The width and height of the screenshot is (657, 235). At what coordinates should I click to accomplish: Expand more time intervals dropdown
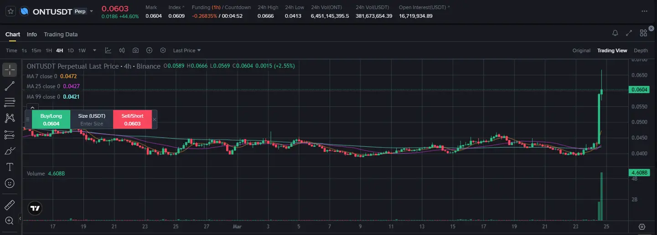(x=94, y=50)
